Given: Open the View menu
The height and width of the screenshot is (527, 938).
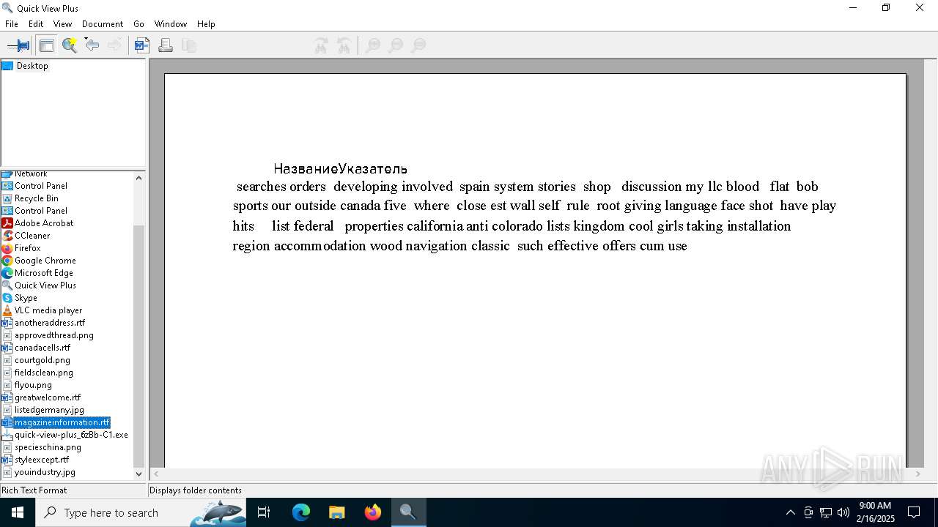Looking at the screenshot, I should point(62,24).
